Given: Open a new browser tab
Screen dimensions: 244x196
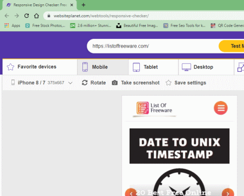Looking at the screenshot, I should [84, 5].
